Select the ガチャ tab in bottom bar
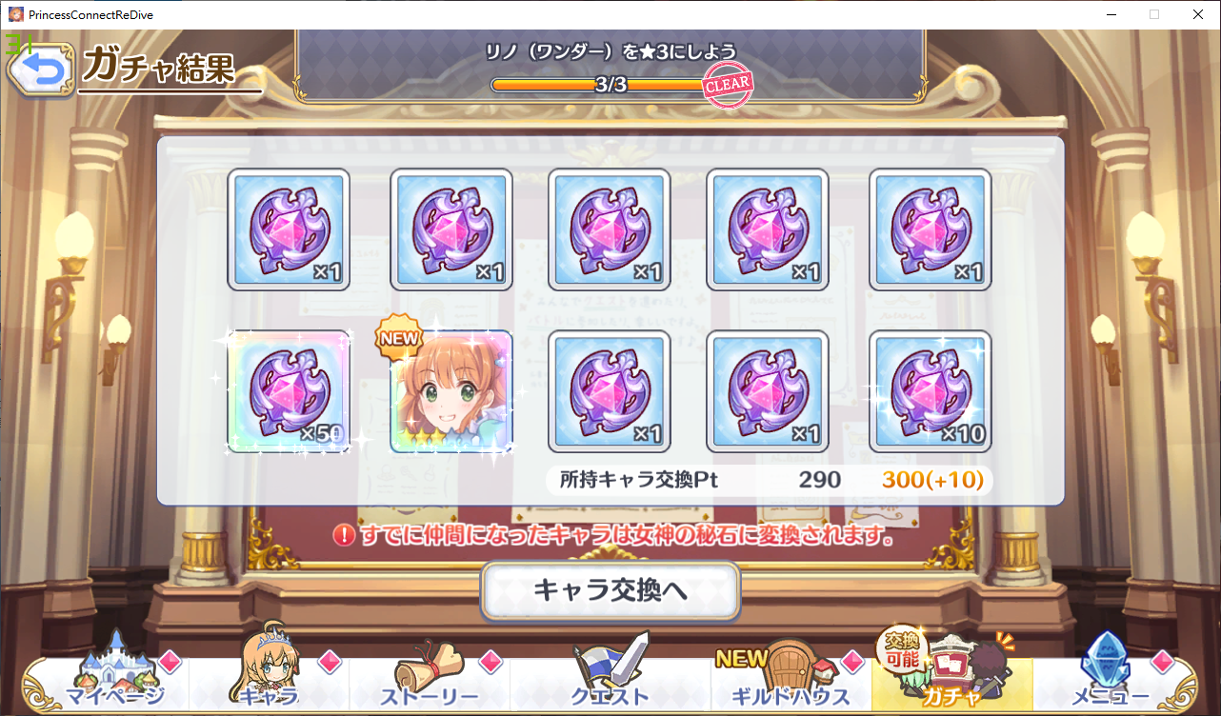This screenshot has width=1221, height=716. click(951, 672)
